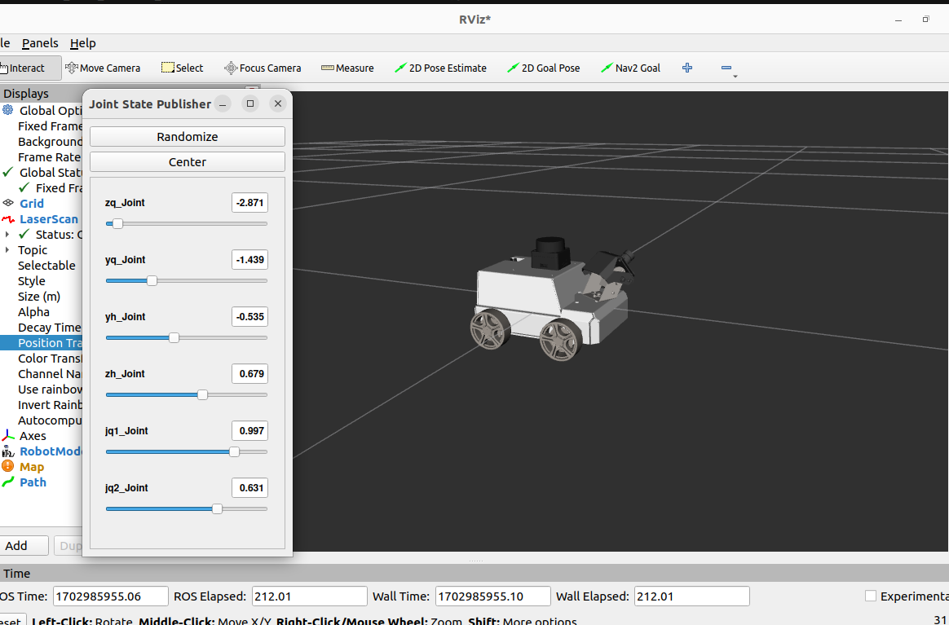Click the Wall Elapsed field
949x625 pixels.
(692, 596)
